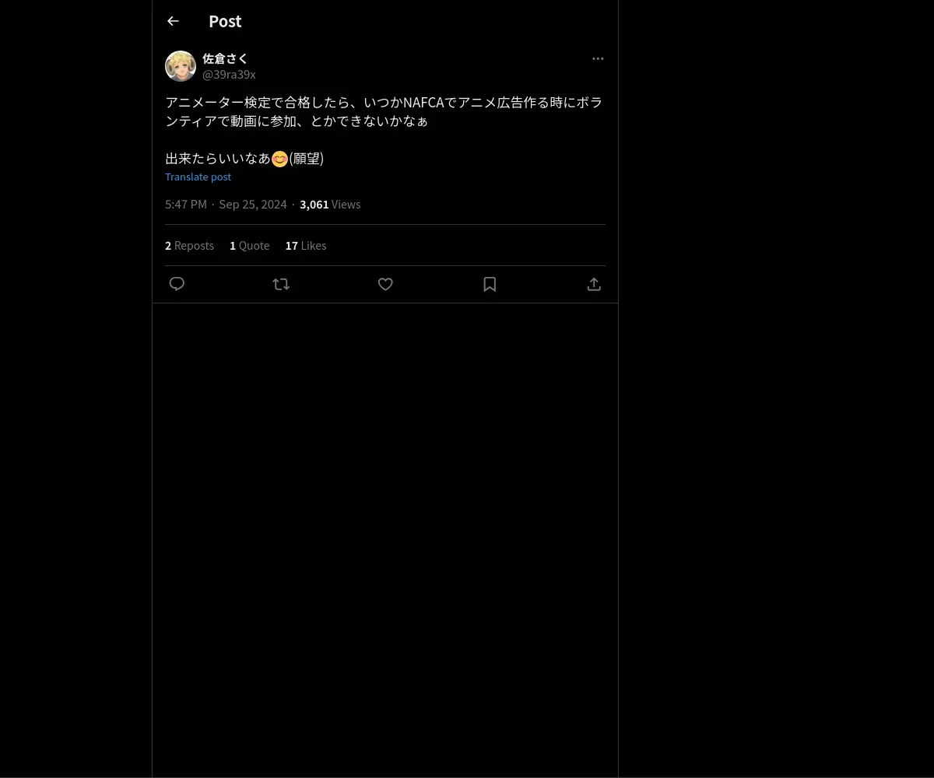This screenshot has width=934, height=778.
Task: View the 2 Reposts list
Action: click(x=189, y=245)
